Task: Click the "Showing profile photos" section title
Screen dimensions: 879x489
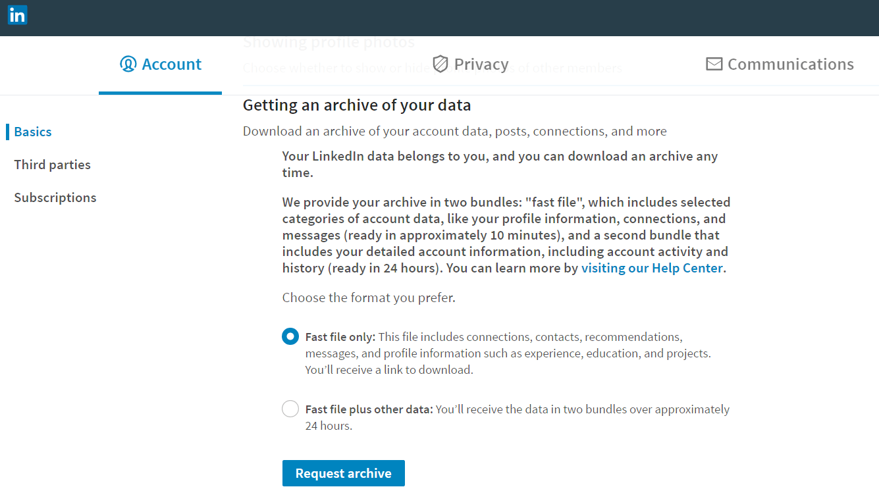Action: (329, 41)
